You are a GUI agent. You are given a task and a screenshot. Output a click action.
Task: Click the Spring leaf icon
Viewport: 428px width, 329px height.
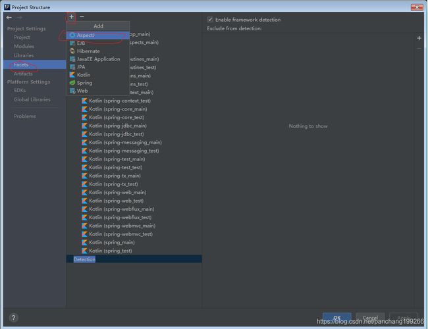click(72, 83)
